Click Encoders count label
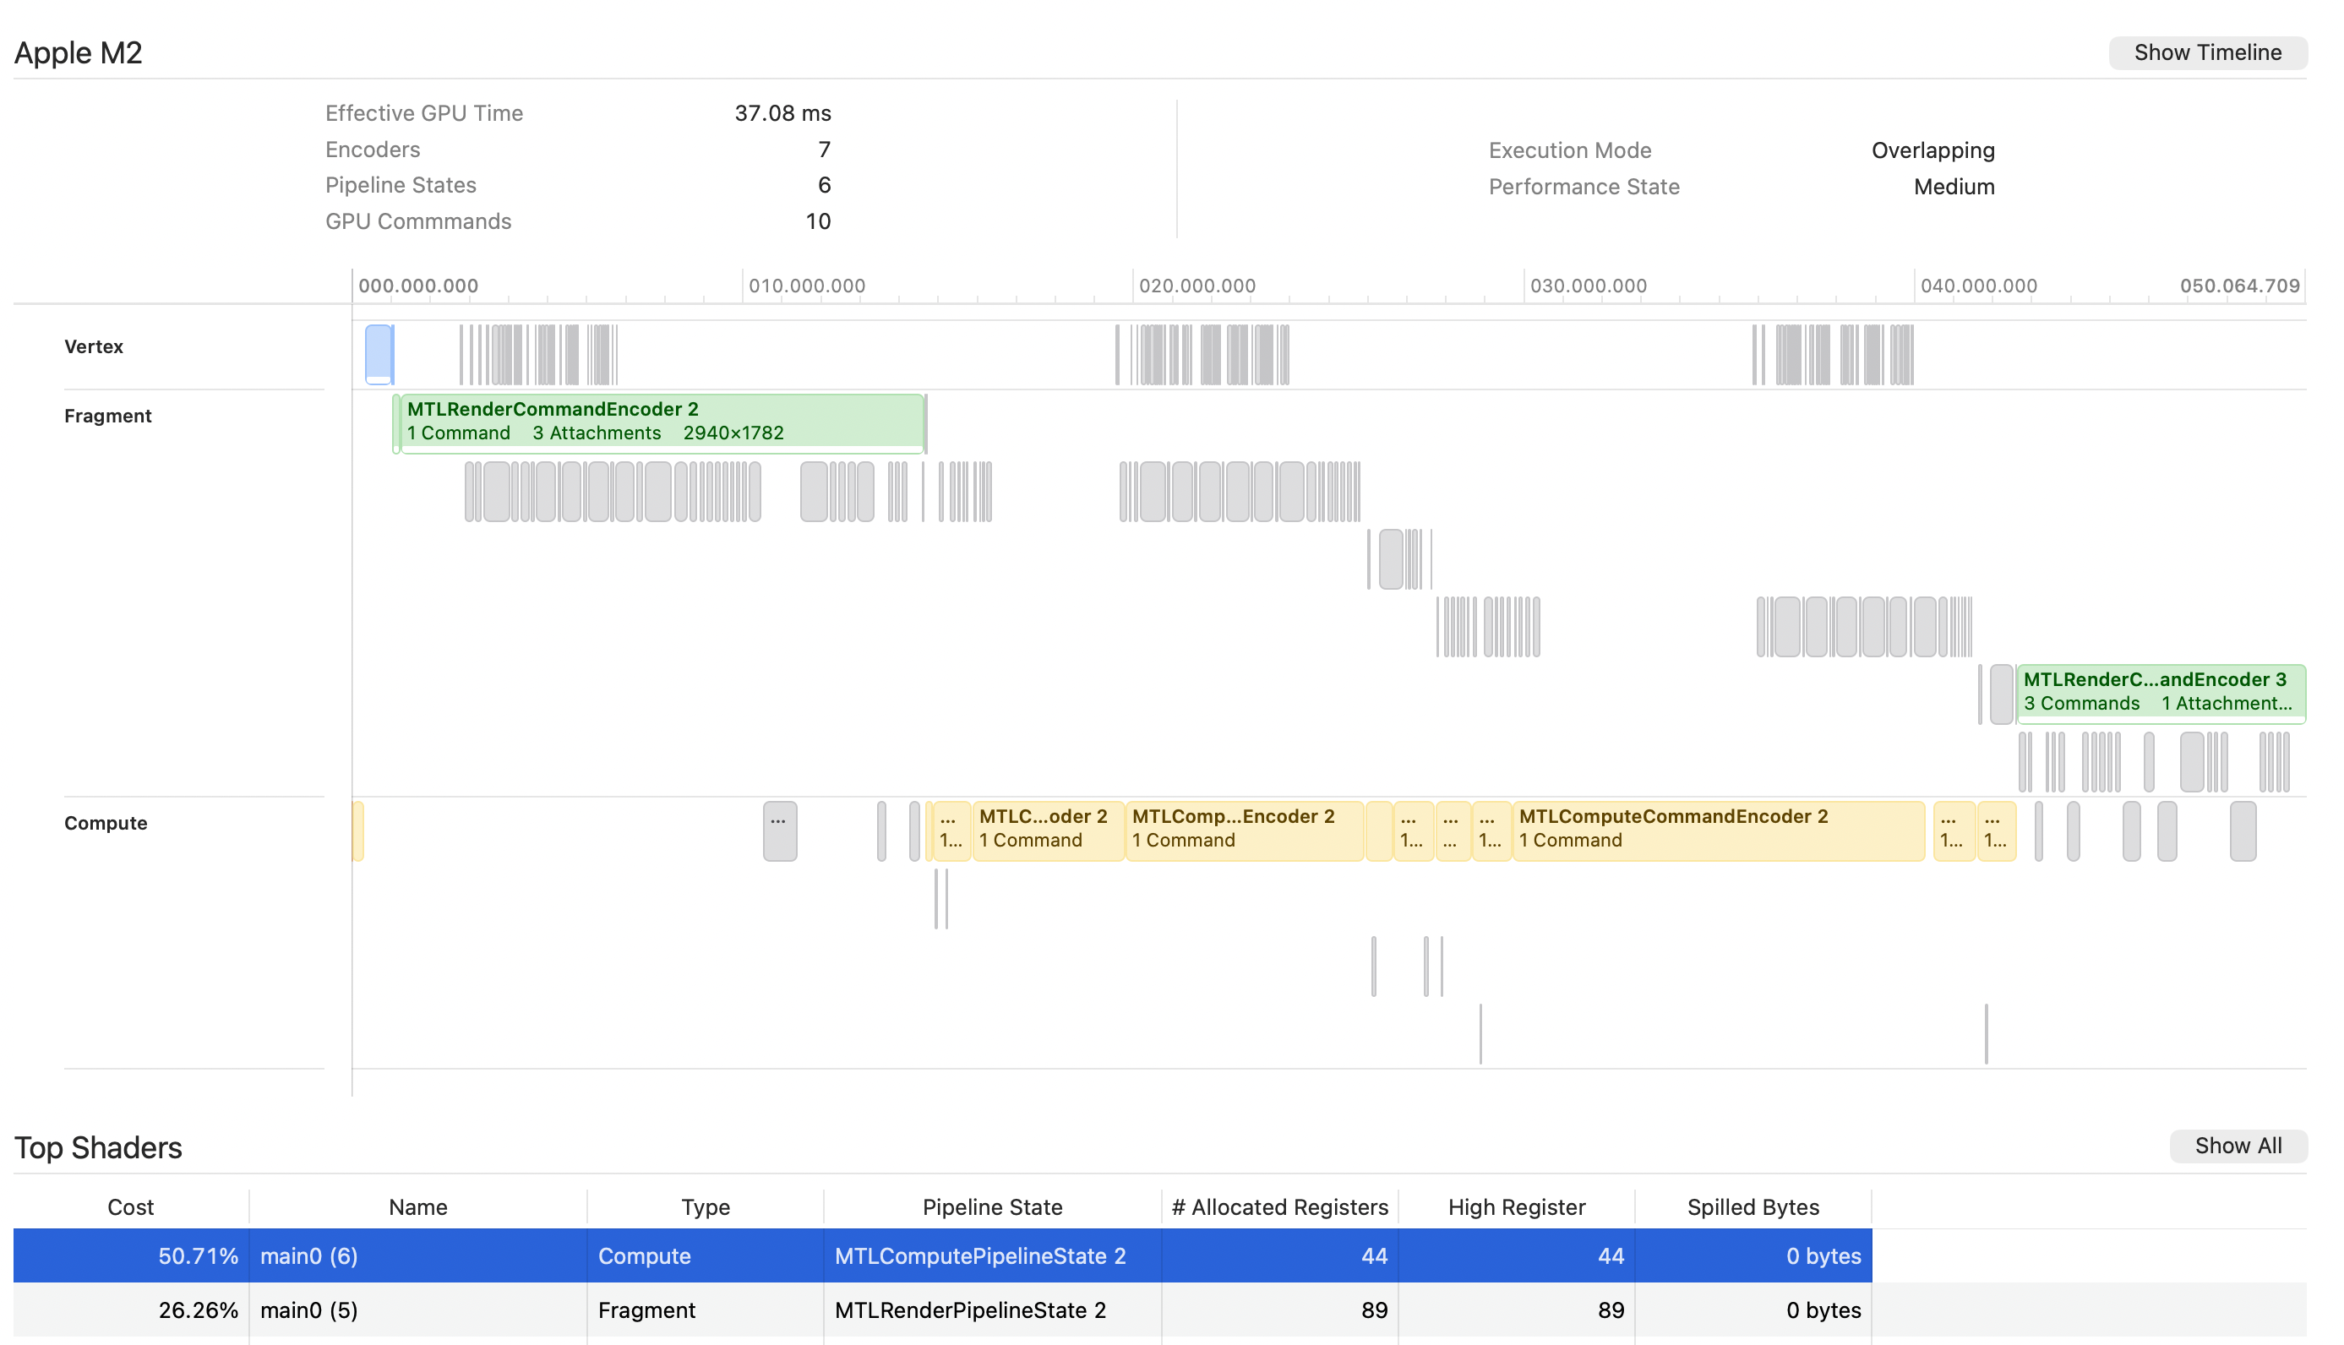2344x1345 pixels. click(x=373, y=150)
